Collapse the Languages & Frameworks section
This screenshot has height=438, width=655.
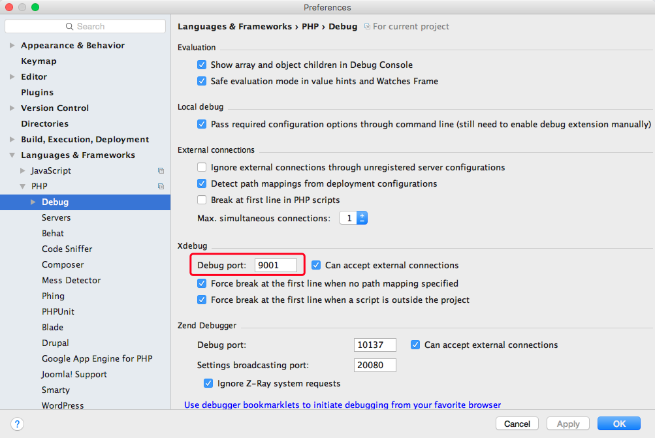12,155
